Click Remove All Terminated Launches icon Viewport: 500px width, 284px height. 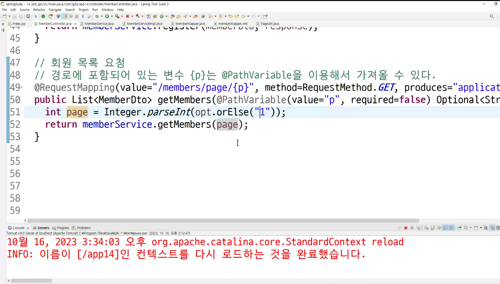(x=418, y=228)
